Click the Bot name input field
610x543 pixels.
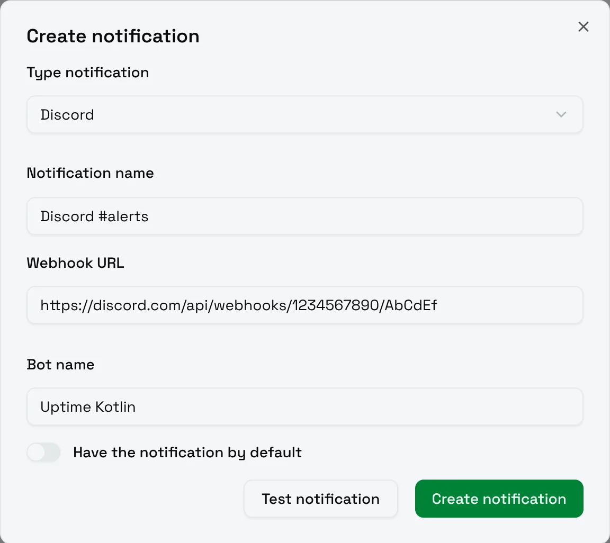[304, 407]
